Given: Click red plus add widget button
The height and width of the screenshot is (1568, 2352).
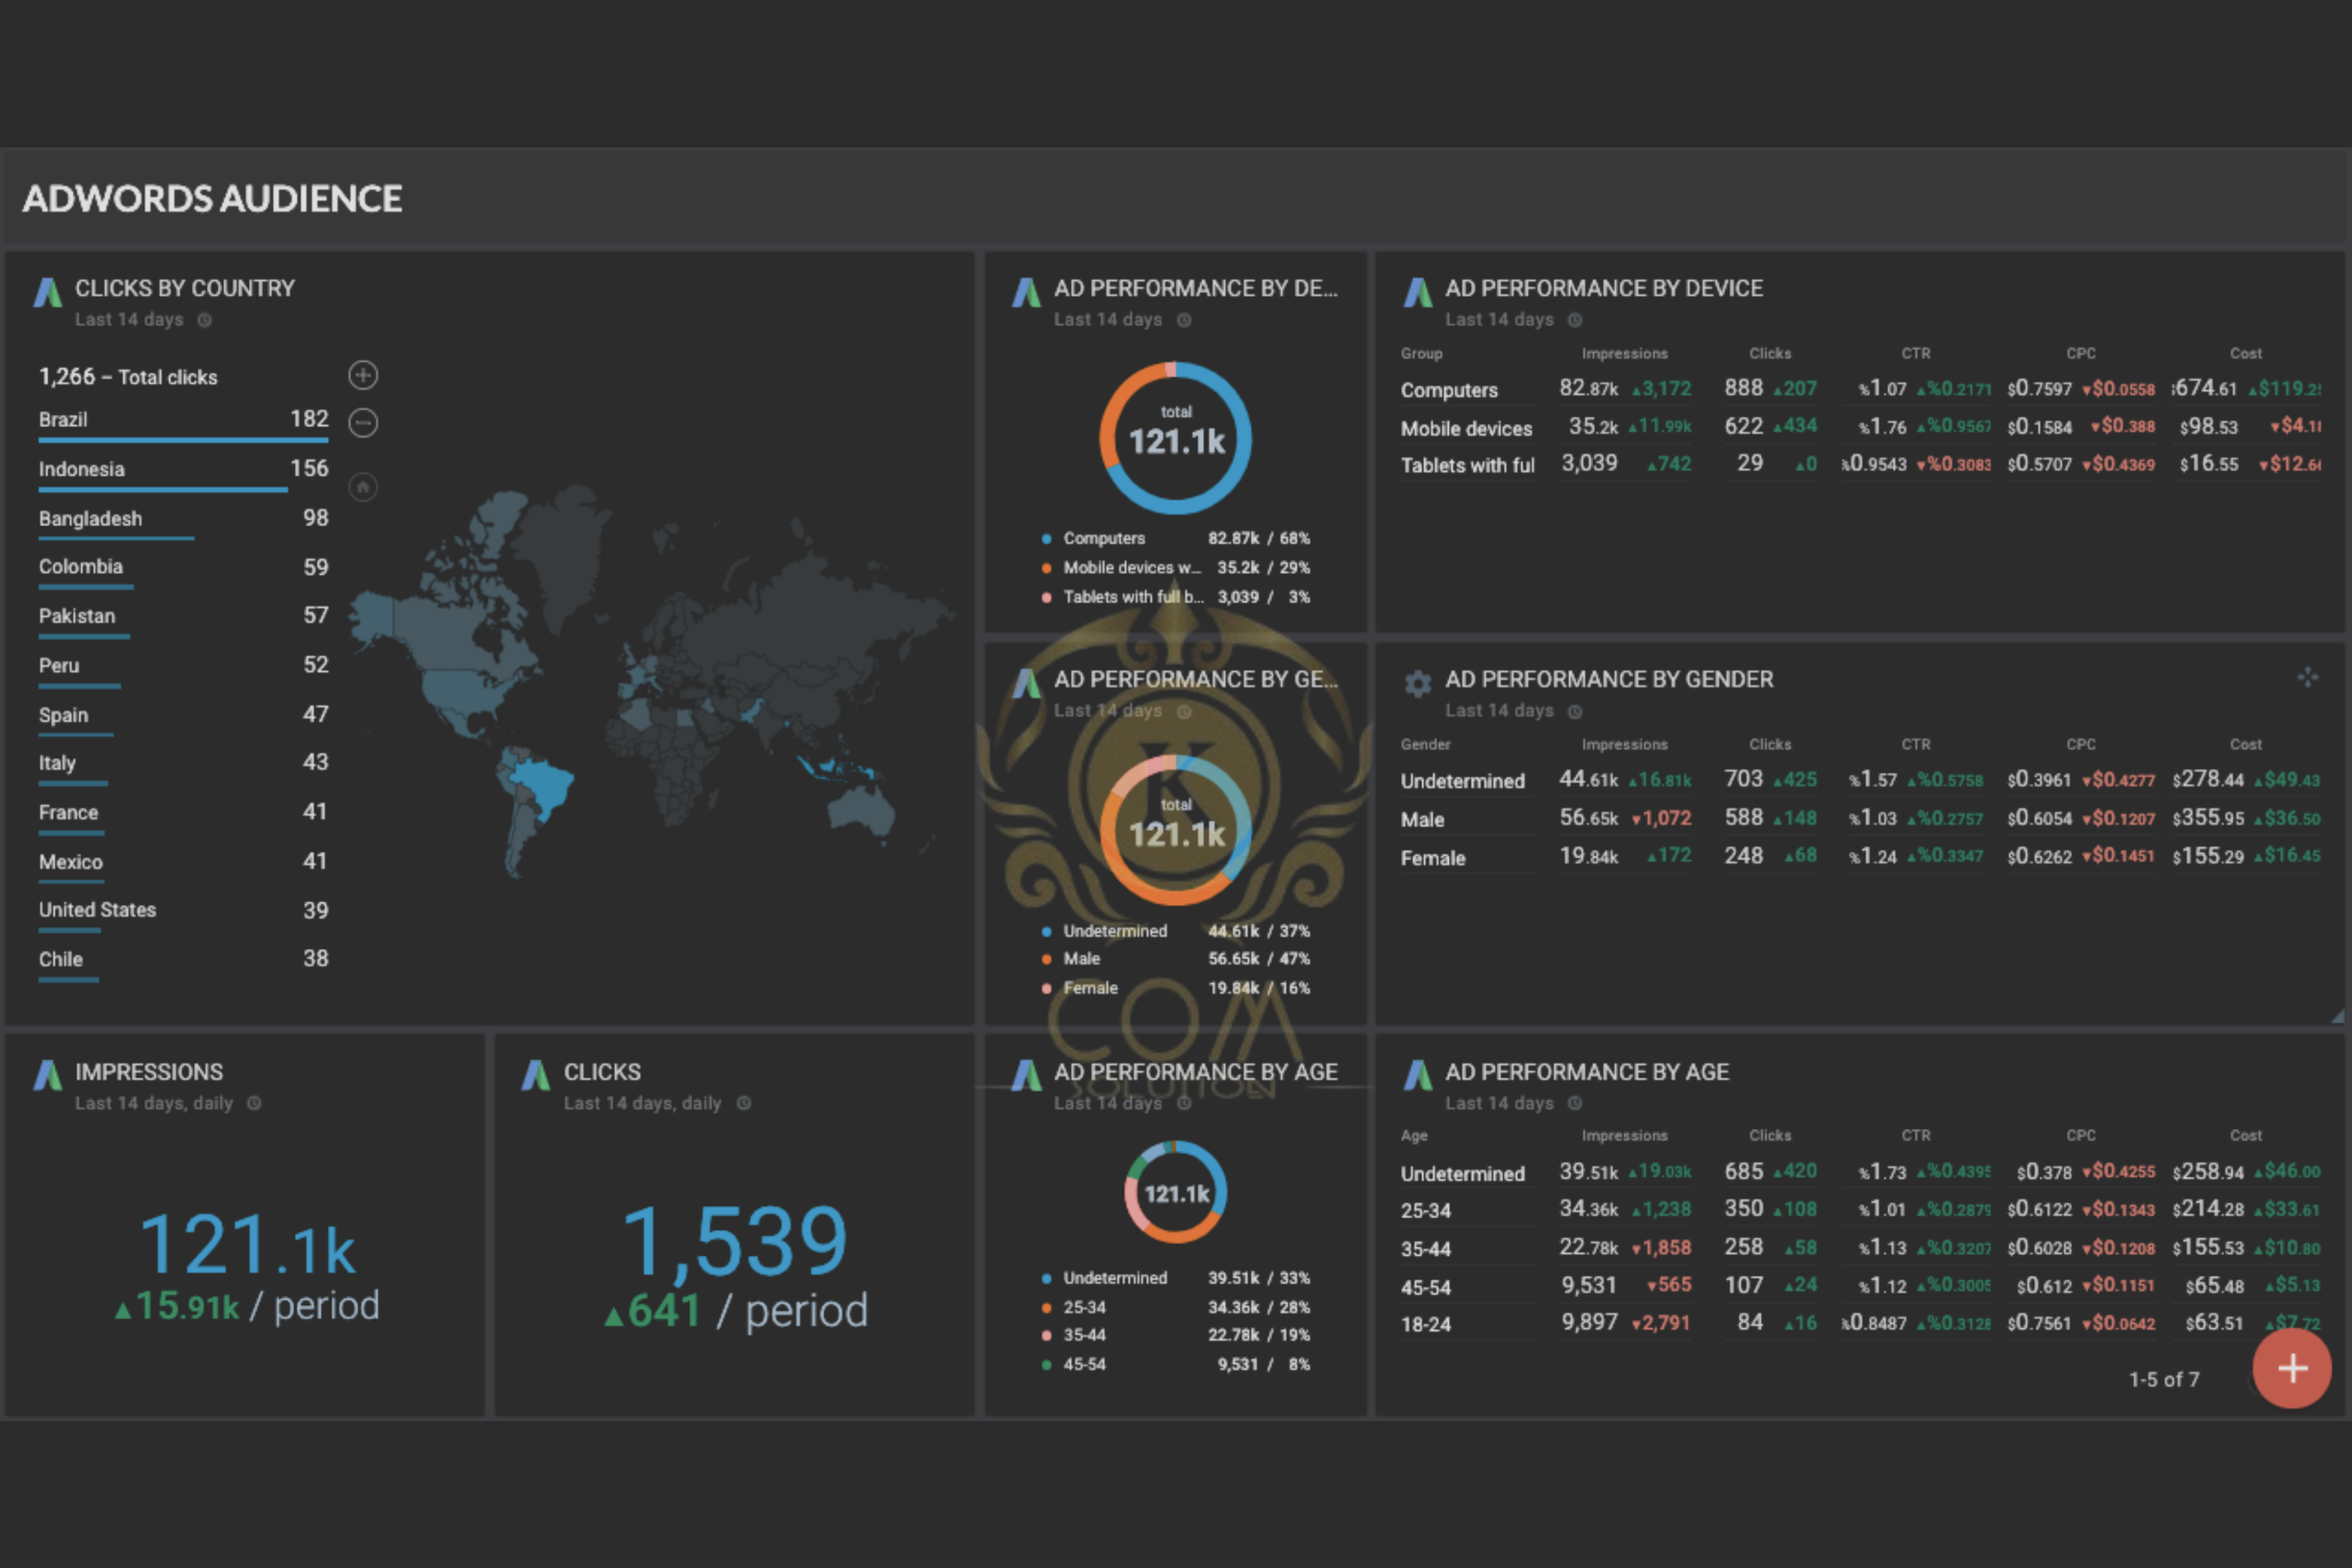Looking at the screenshot, I should (x=2291, y=1368).
